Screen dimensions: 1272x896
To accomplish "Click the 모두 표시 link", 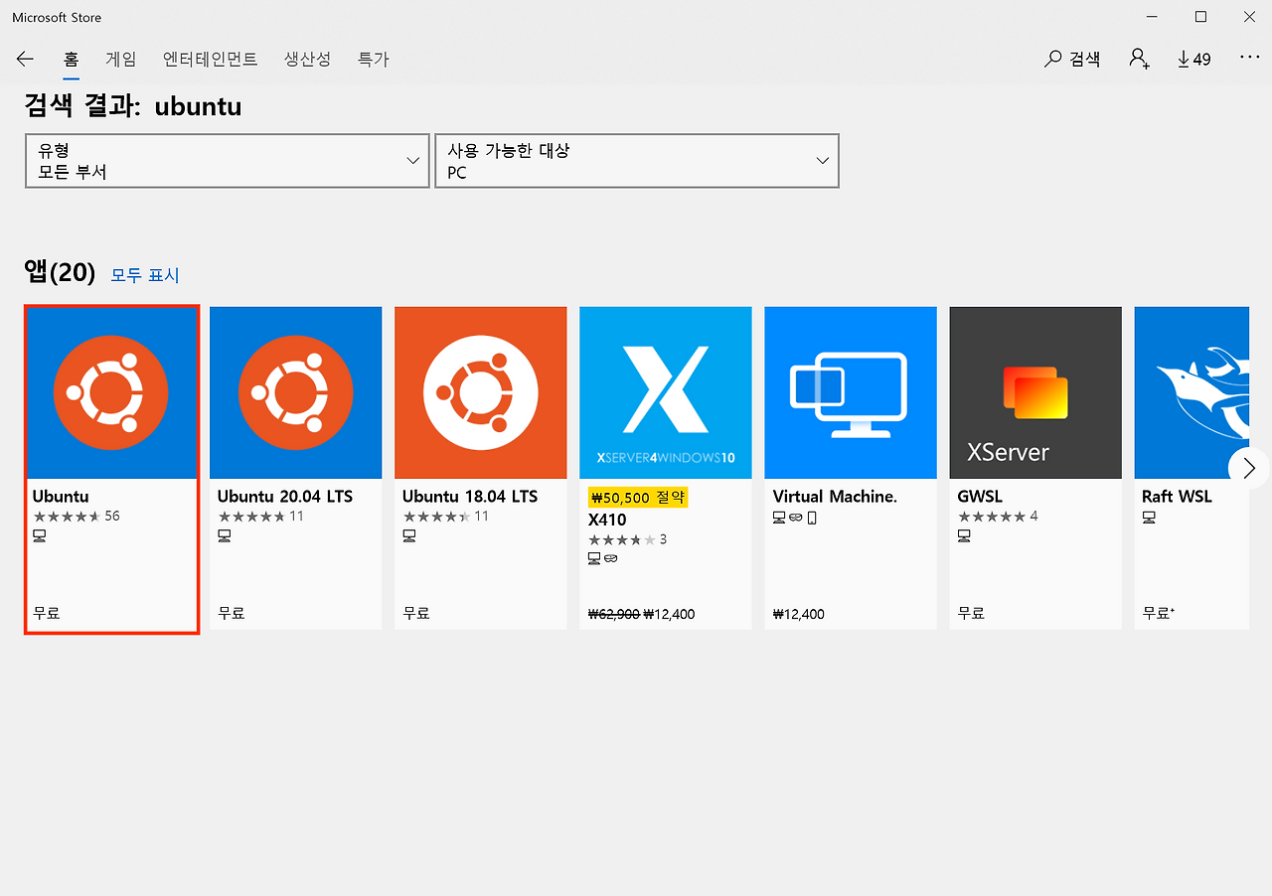I will pos(145,275).
